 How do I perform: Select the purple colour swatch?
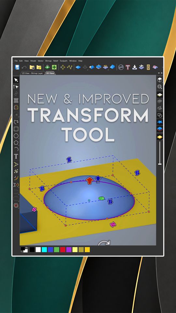pos(69,249)
